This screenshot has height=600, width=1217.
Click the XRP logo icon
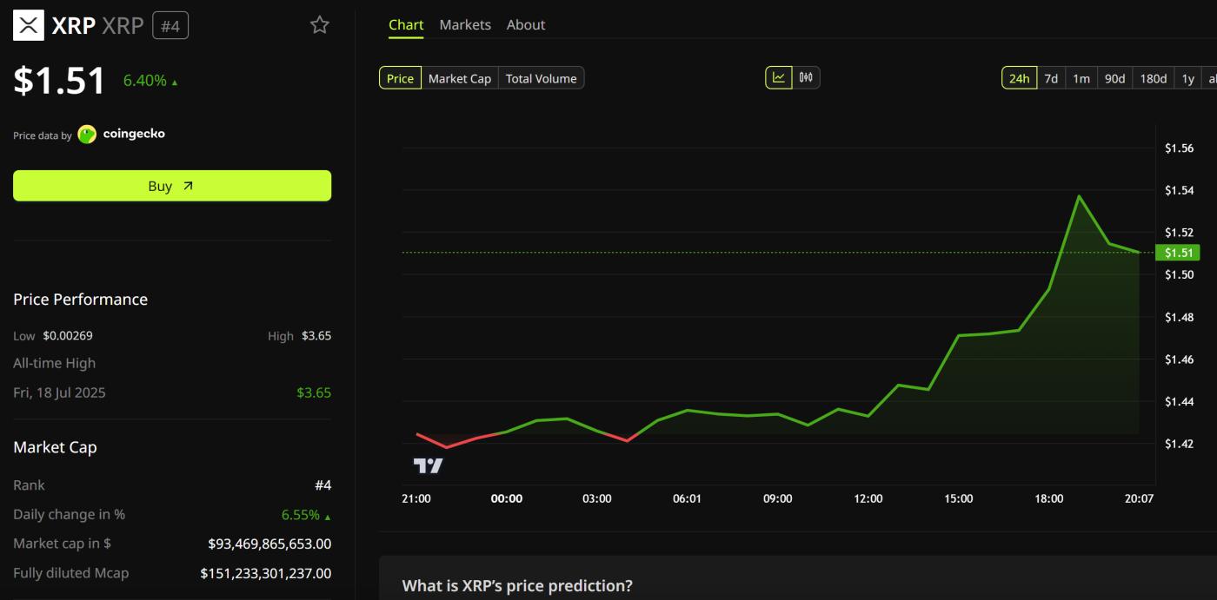coord(29,25)
